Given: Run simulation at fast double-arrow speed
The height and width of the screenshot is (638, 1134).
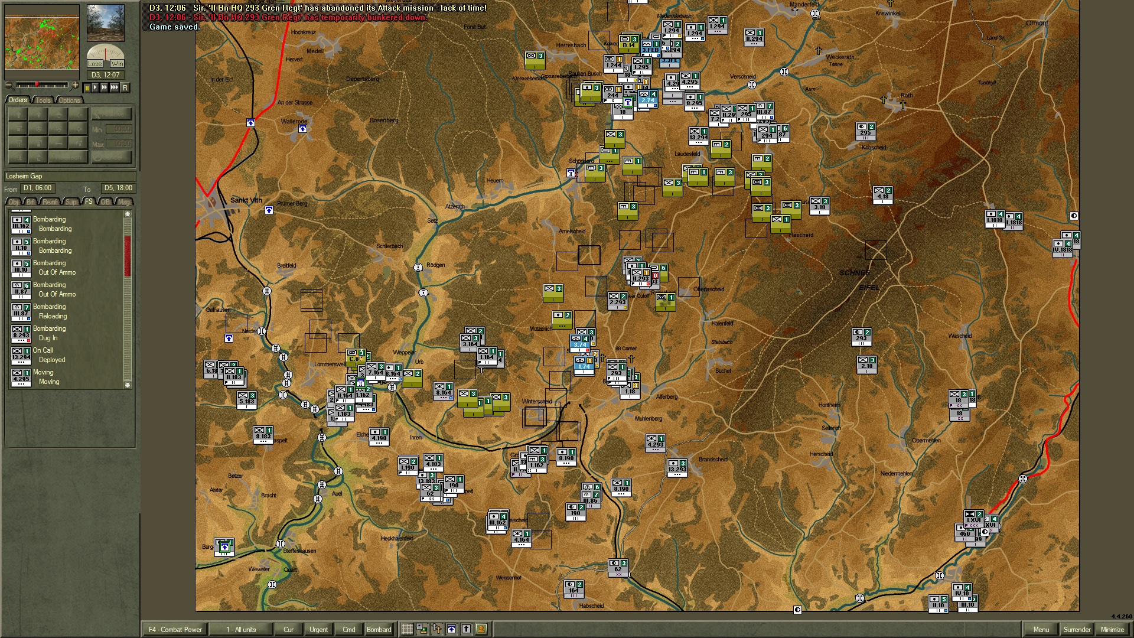Looking at the screenshot, I should coord(104,87).
